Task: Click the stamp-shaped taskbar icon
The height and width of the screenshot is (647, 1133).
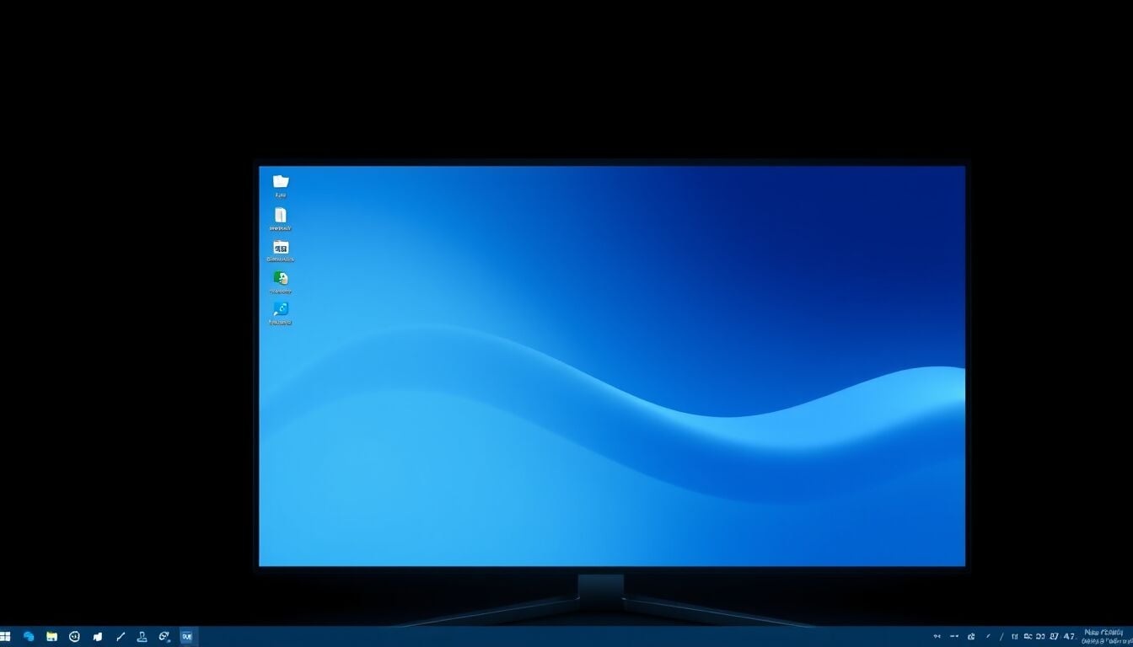Action: (142, 637)
